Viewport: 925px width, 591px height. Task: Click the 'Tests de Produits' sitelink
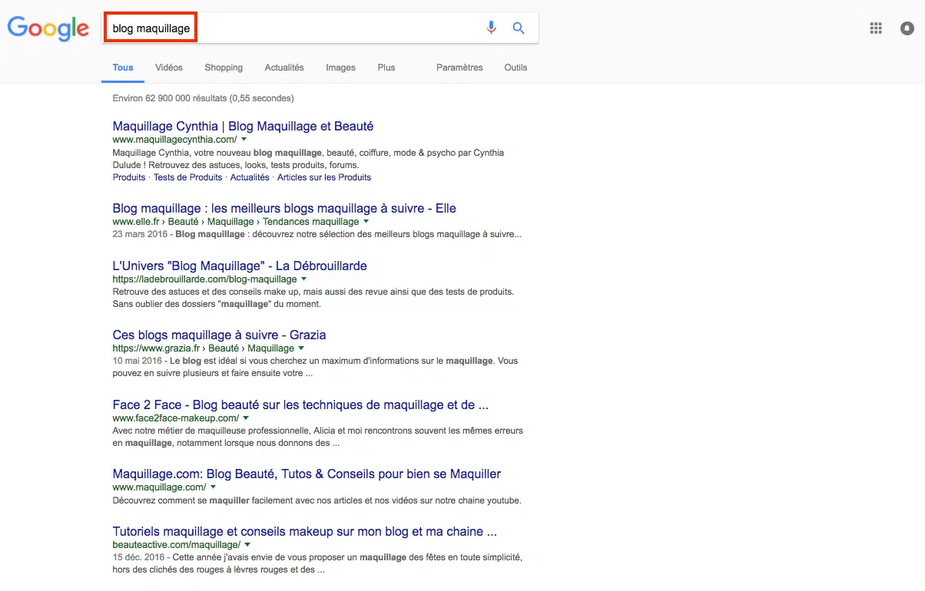[187, 177]
